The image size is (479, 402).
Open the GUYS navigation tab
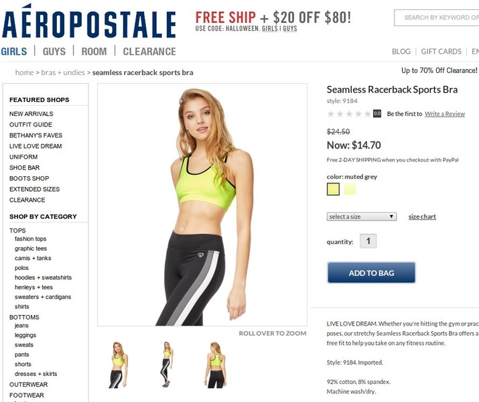pyautogui.click(x=54, y=52)
